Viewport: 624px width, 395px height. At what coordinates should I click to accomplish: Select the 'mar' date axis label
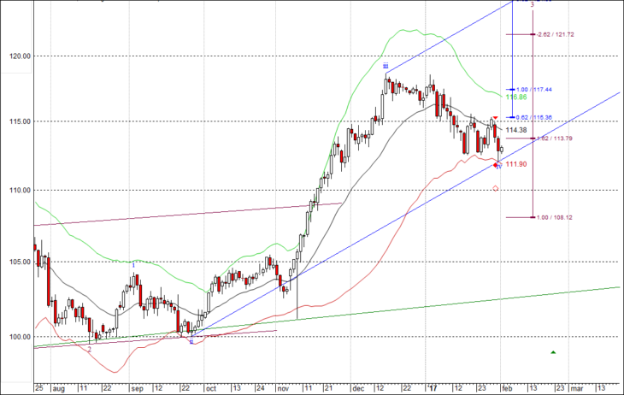(x=577, y=388)
